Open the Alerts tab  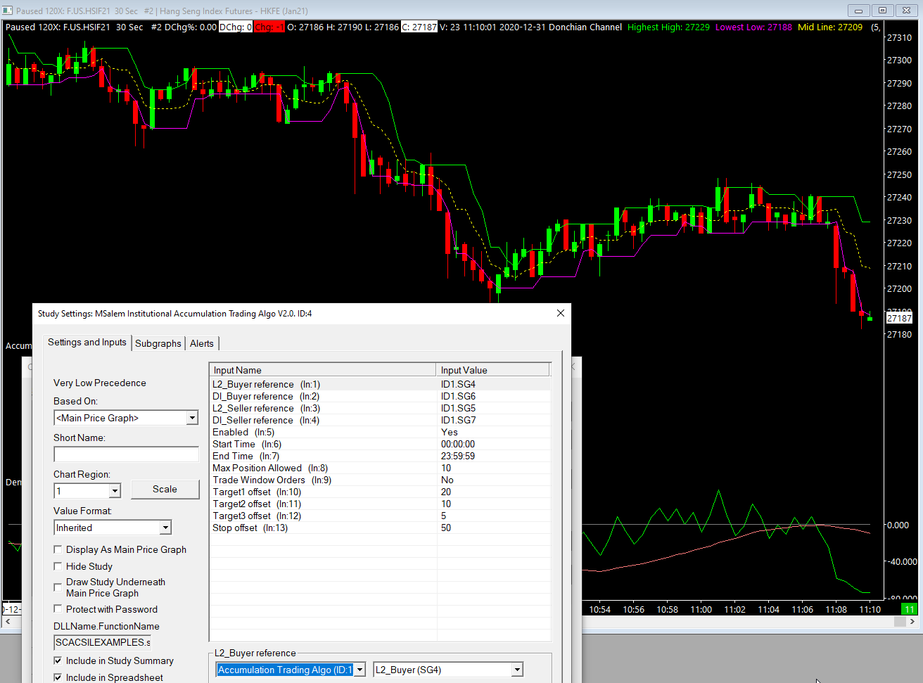point(202,343)
